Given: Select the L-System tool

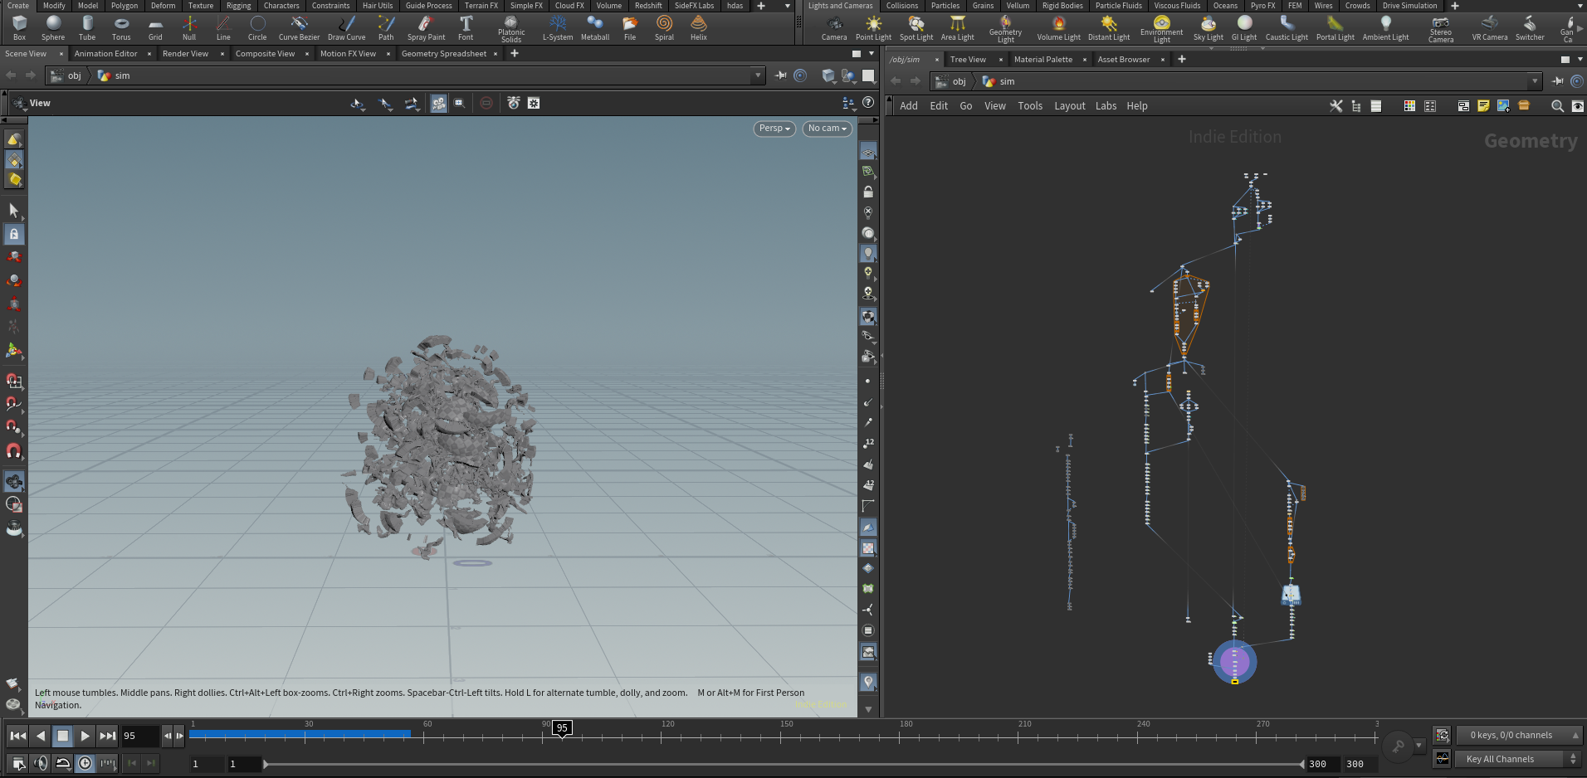Looking at the screenshot, I should point(558,27).
